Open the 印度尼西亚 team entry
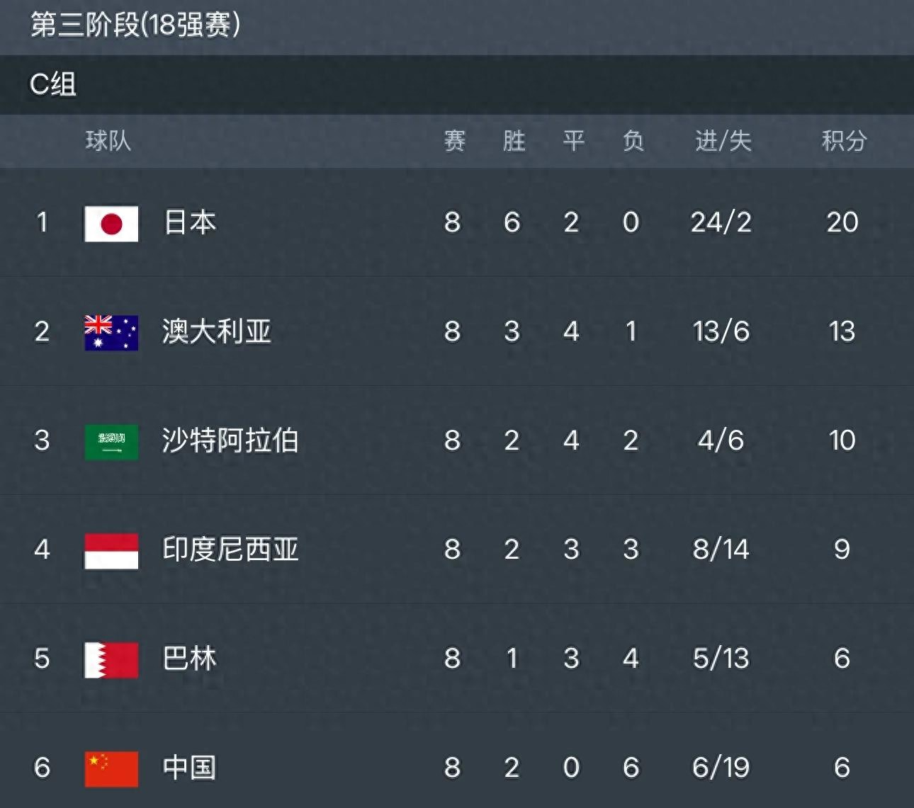 click(230, 550)
